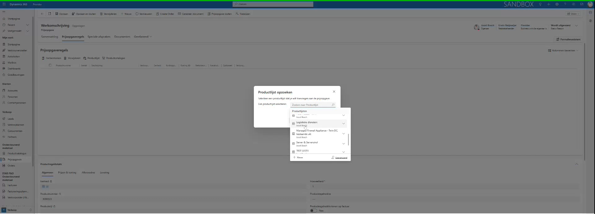Screen dimensions: 595x214
Task: Click the lightbulb assistant icon in header
Action: tap(540, 4)
